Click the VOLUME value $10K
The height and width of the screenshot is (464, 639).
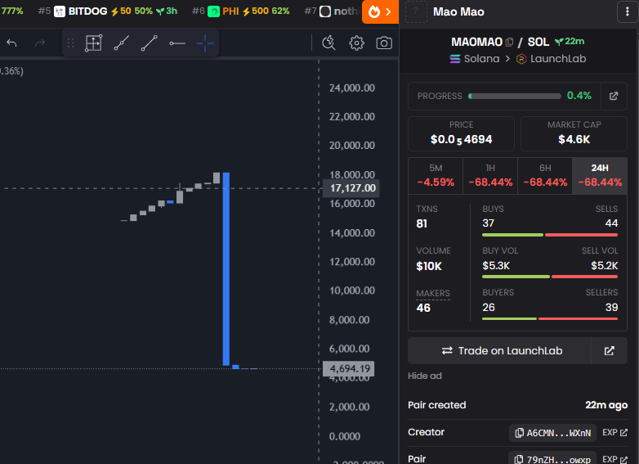pos(429,267)
